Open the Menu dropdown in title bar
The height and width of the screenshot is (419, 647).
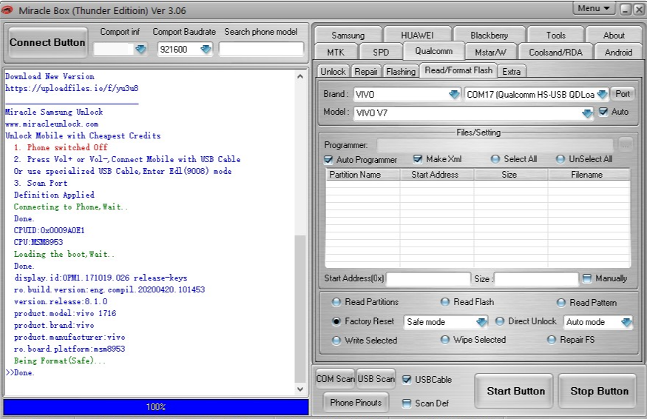coord(593,8)
